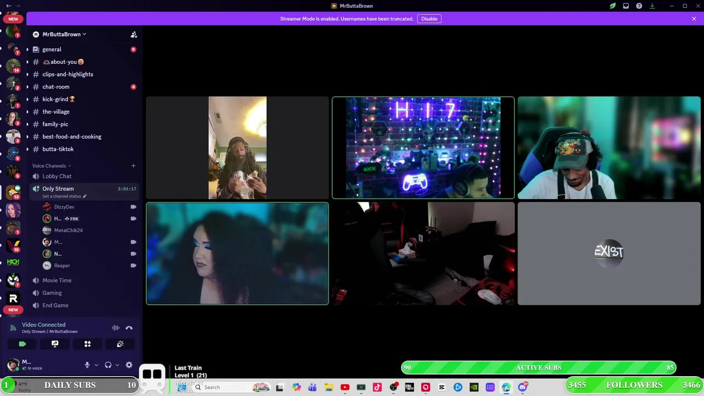This screenshot has height=396, width=704.
Task: Open File Explorer from taskbar
Action: 328,387
